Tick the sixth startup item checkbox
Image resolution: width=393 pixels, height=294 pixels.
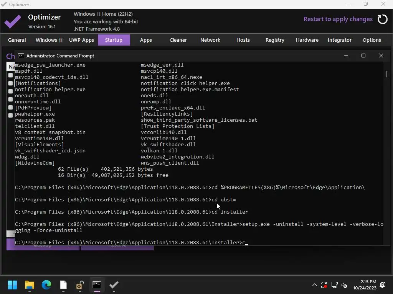[10, 115]
